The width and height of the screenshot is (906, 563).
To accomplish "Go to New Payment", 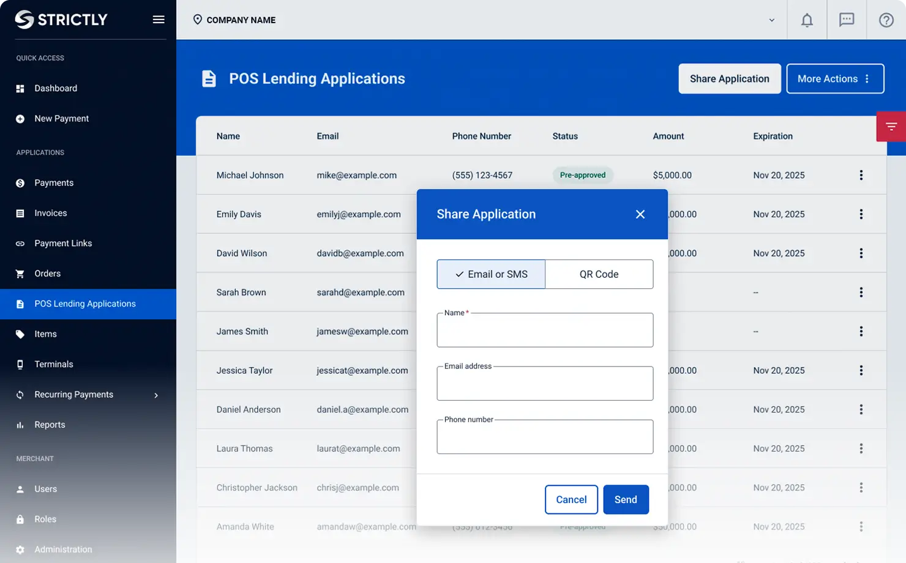I will 62,119.
